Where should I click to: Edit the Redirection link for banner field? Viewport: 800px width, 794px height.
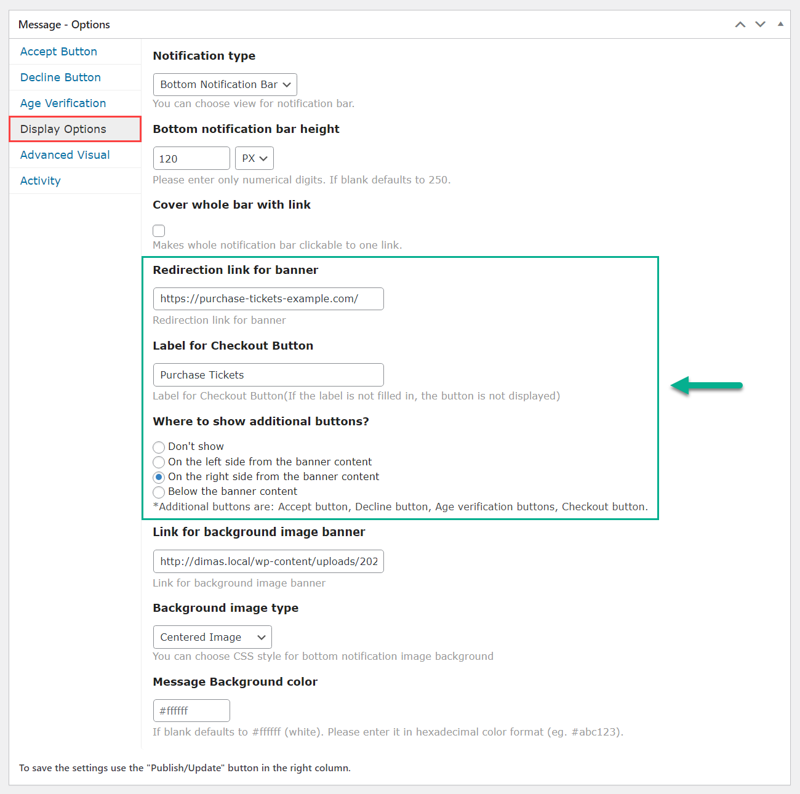tap(268, 299)
